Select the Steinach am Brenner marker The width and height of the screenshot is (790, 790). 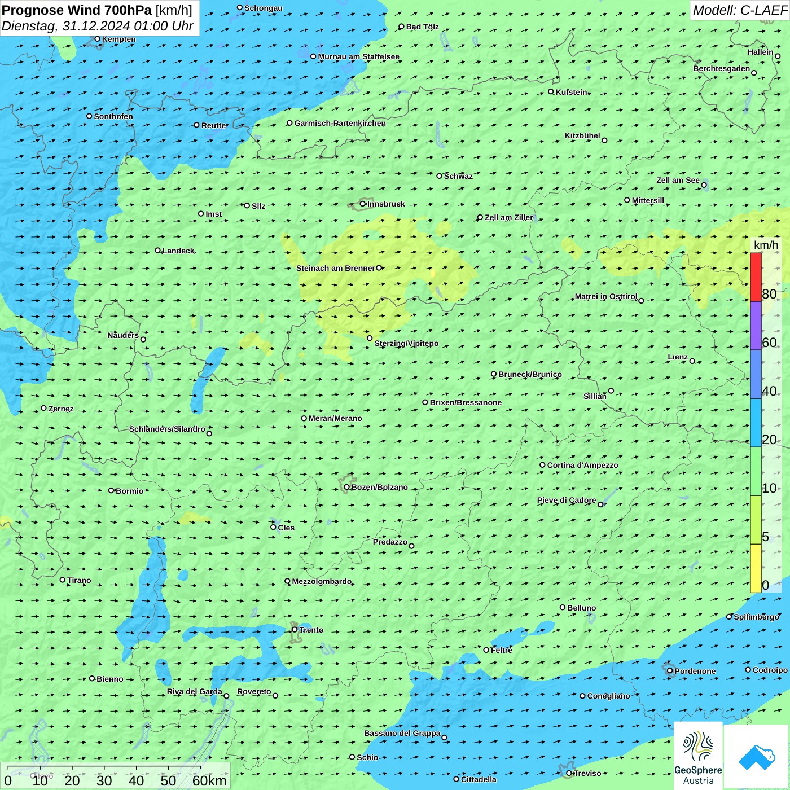pyautogui.click(x=379, y=268)
